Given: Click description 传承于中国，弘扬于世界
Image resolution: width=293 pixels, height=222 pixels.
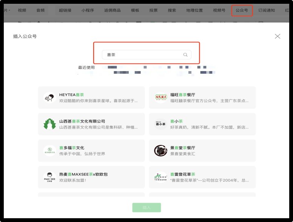Looking at the screenshot, I should 82,154.
